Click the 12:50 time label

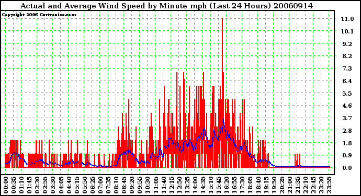tap(179, 185)
